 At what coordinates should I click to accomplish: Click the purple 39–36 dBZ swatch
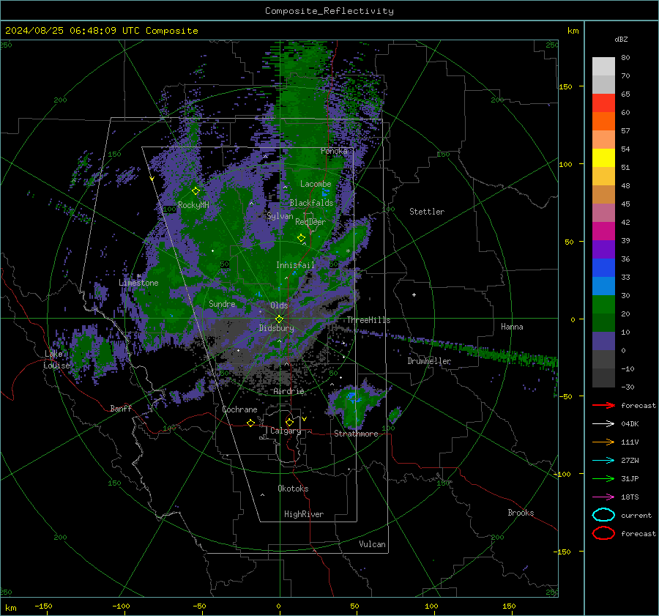click(x=603, y=250)
